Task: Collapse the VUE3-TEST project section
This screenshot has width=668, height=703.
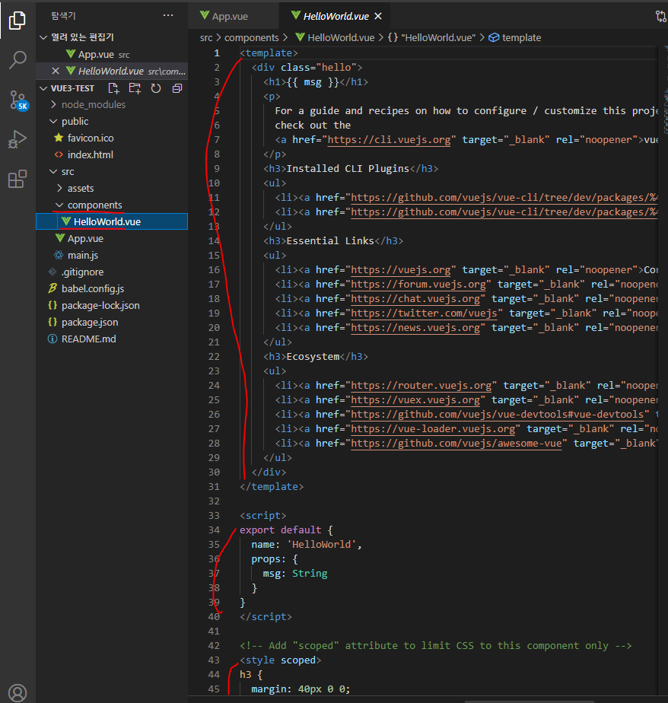Action: tap(43, 88)
